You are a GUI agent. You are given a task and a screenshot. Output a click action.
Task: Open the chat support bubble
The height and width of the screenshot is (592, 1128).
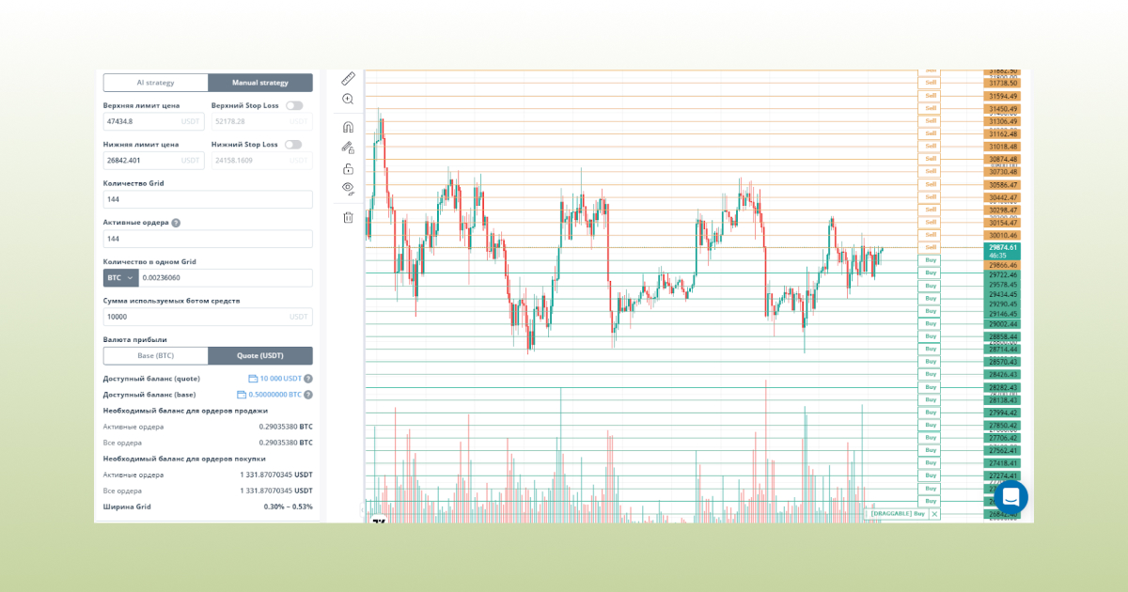coord(1010,498)
